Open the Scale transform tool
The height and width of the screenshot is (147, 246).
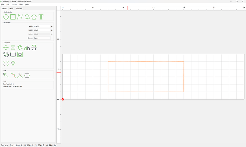pyautogui.click(x=13, y=48)
